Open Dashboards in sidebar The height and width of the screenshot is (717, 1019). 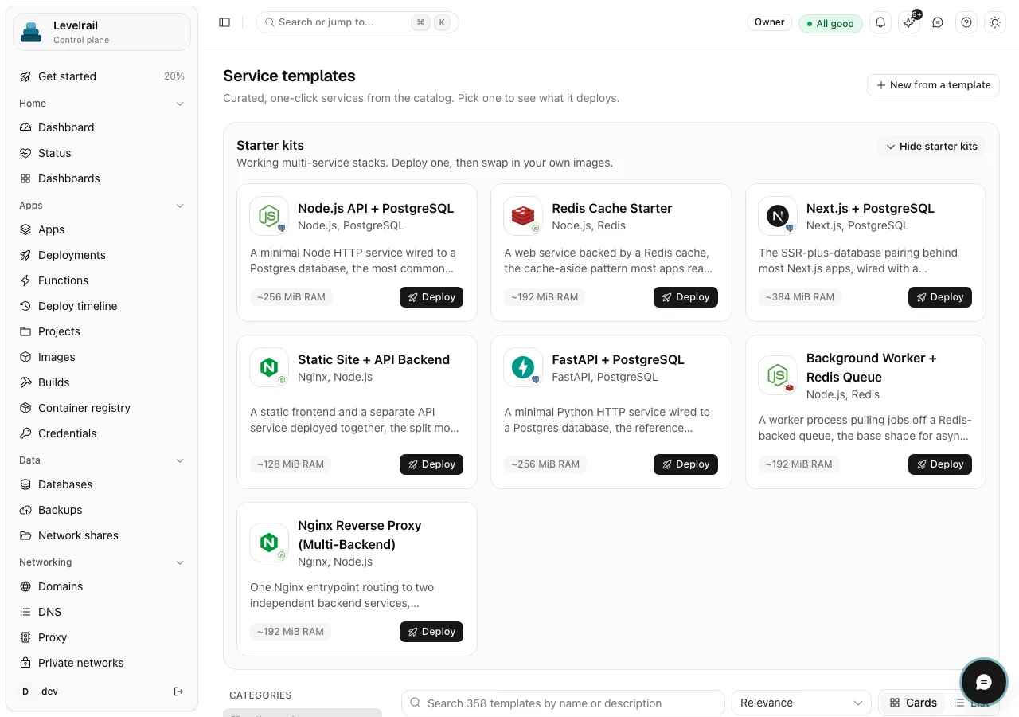(102, 178)
